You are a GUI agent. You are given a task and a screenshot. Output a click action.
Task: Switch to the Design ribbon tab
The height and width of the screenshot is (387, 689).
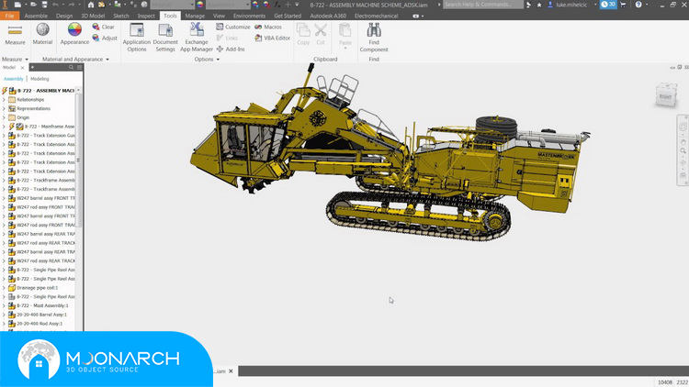[x=64, y=16]
